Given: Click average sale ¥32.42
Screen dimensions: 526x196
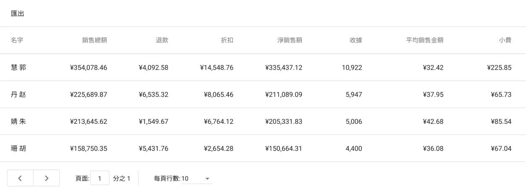Looking at the screenshot, I should (434, 68).
